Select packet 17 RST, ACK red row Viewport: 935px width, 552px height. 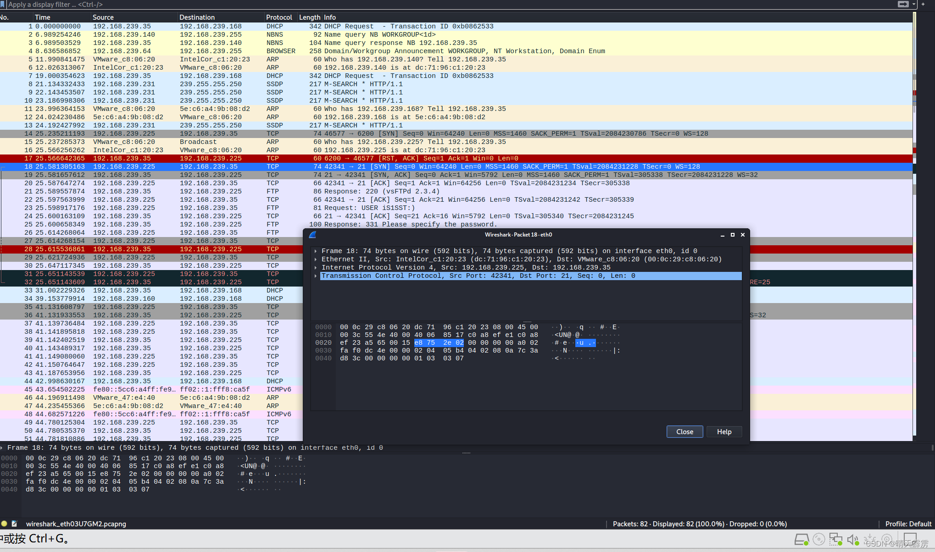(456, 158)
